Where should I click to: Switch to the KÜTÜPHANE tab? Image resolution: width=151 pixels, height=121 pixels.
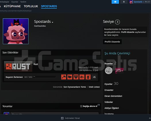(12, 6)
